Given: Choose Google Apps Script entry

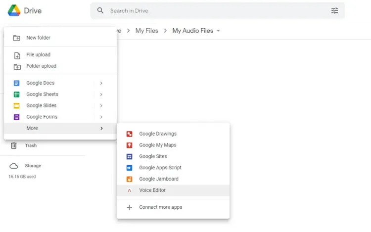Looking at the screenshot, I should (173, 168).
